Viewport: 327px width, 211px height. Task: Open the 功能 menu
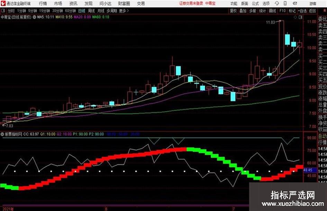[234, 3]
